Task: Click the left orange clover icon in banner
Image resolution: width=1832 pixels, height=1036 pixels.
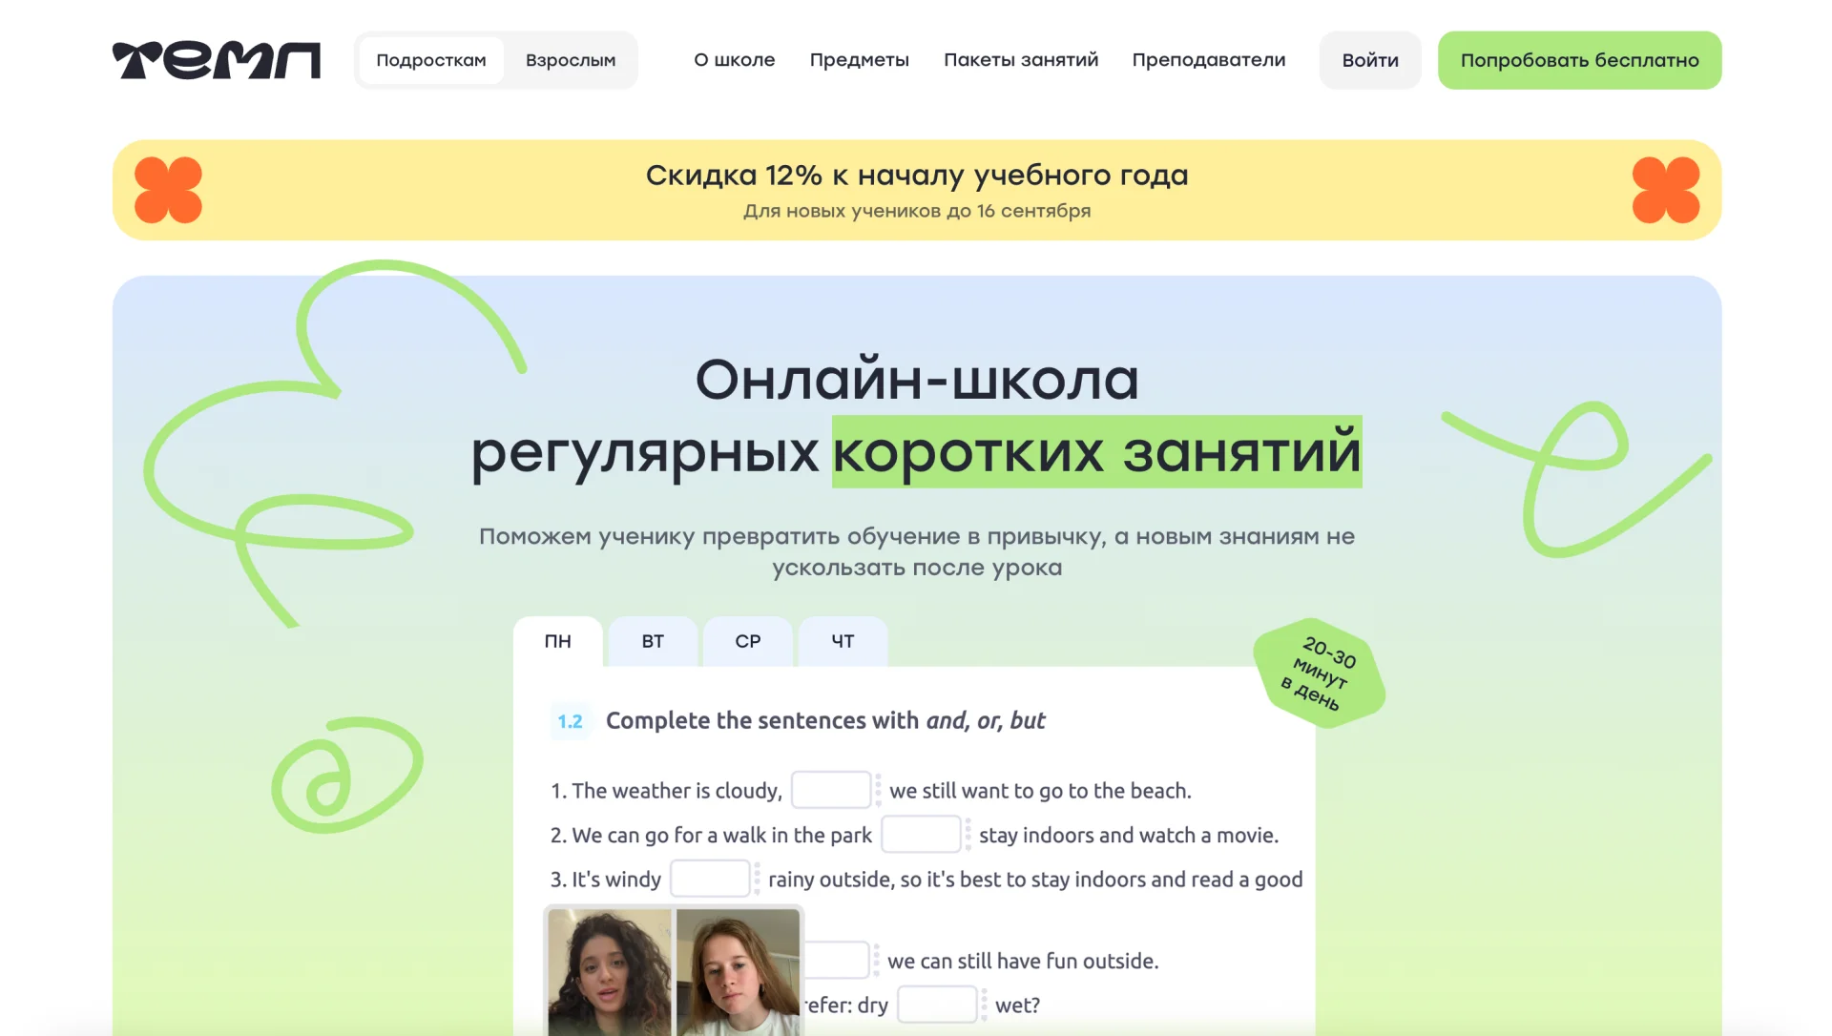Action: [168, 190]
